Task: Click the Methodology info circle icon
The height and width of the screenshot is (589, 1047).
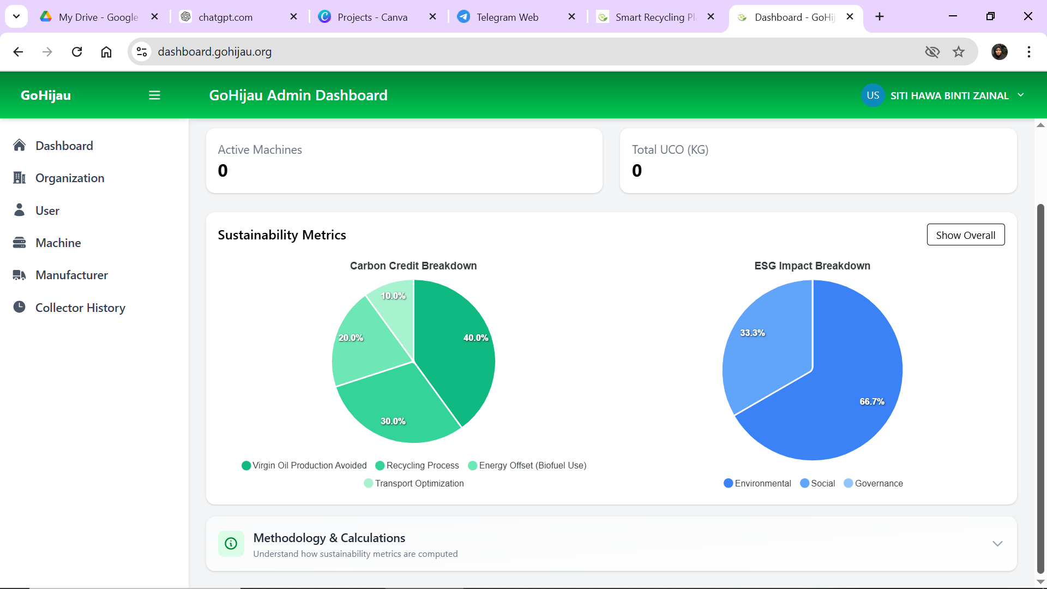Action: (231, 544)
